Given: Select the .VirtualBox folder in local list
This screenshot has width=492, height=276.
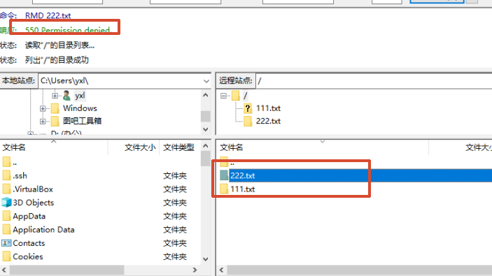Looking at the screenshot, I should (33, 189).
